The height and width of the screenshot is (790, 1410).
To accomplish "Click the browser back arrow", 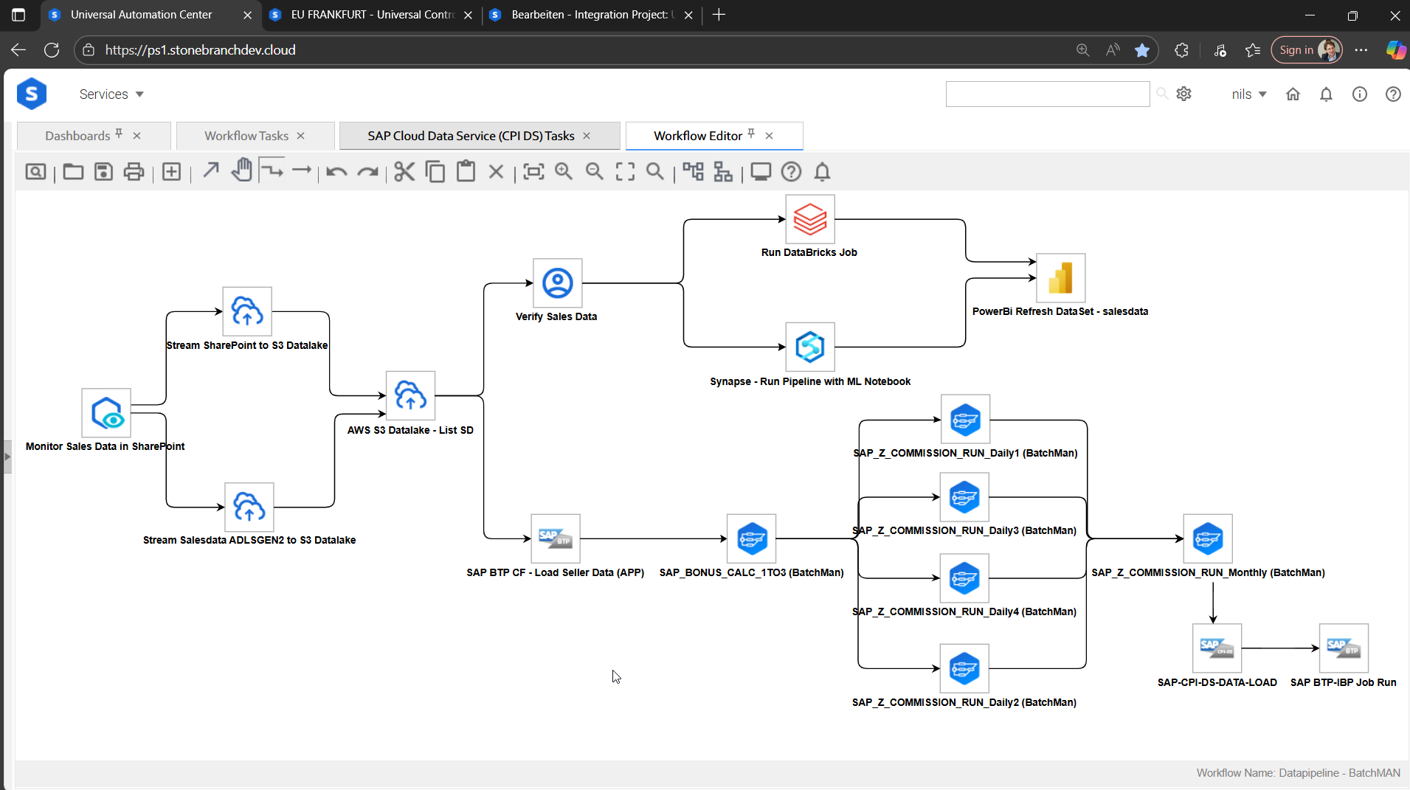I will tap(18, 50).
